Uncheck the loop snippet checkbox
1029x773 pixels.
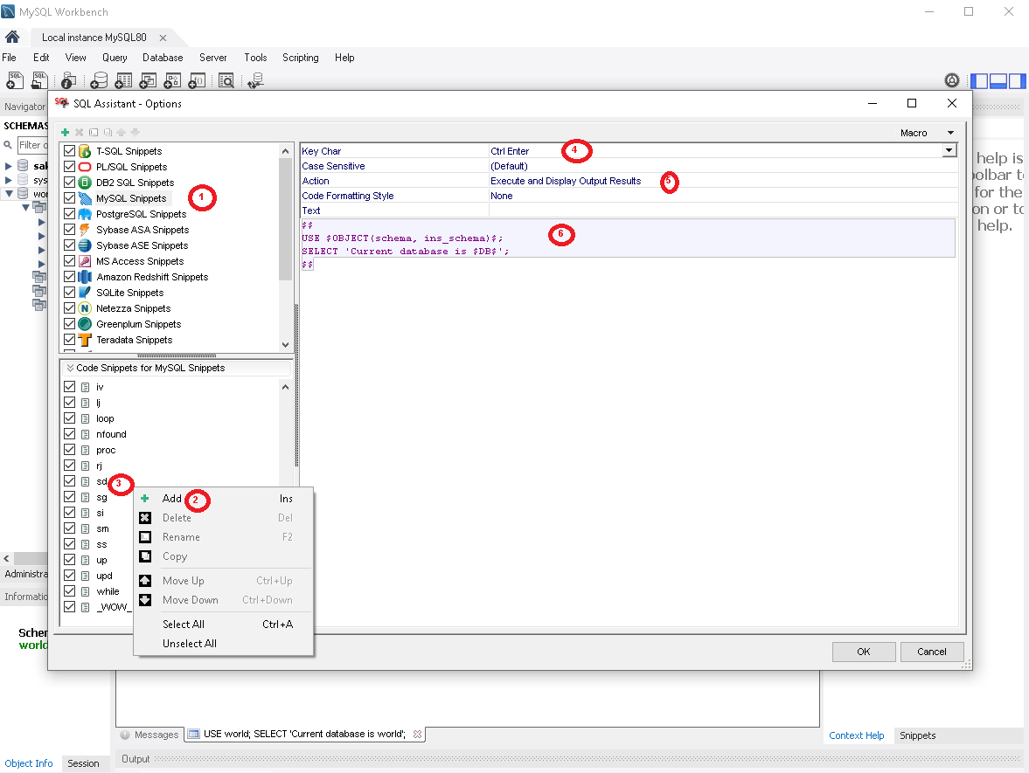[70, 418]
